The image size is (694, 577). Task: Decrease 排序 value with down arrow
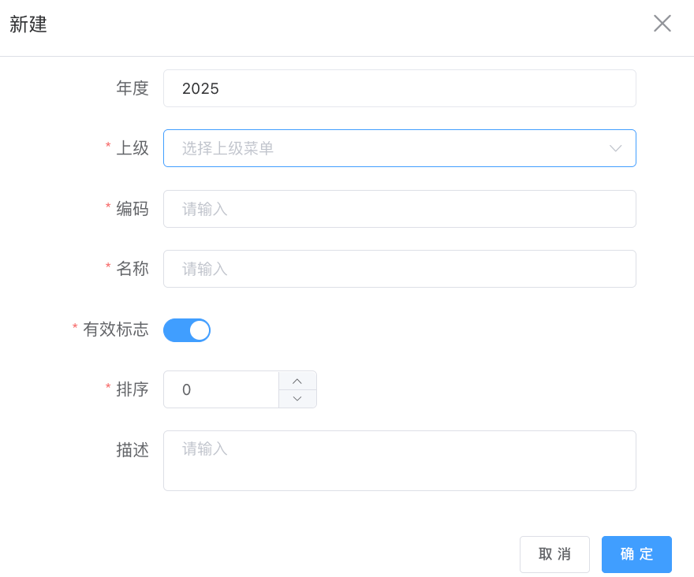[x=297, y=399]
